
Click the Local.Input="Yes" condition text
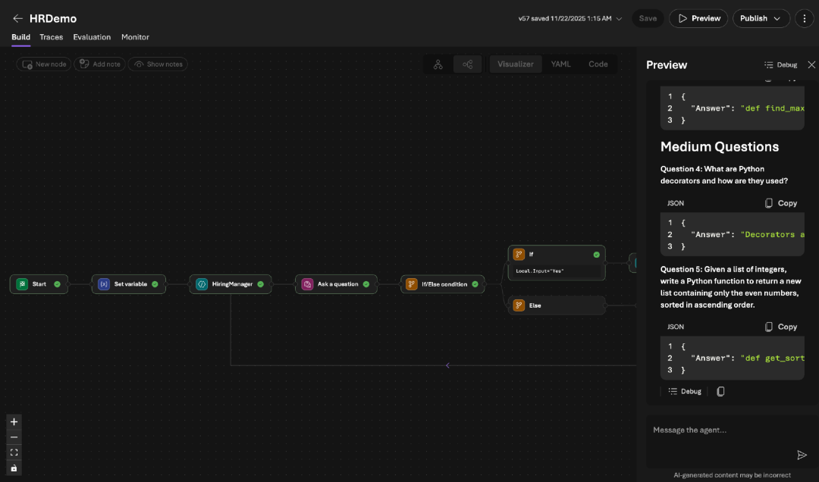click(x=540, y=271)
